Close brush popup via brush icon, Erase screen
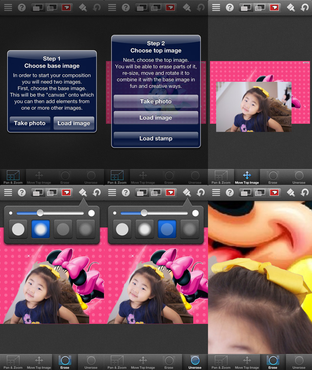The width and height of the screenshot is (312, 370). point(83,193)
